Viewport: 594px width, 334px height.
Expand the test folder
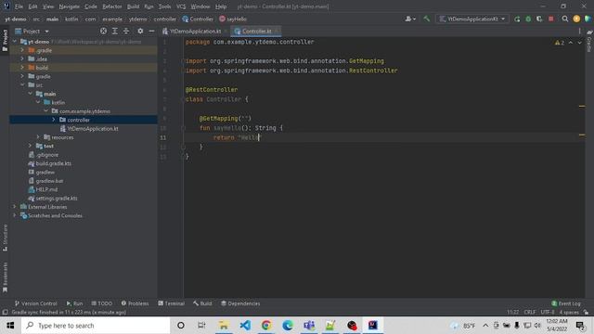(x=31, y=146)
